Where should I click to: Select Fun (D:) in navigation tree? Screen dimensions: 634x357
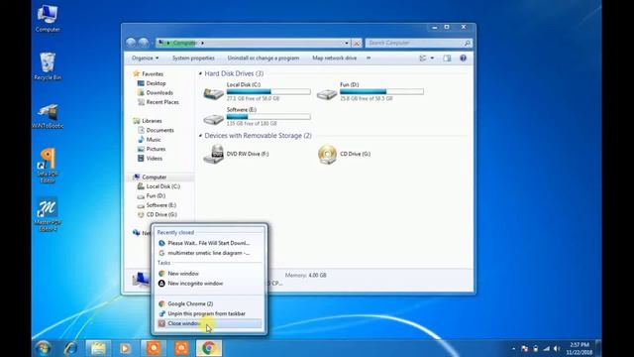tap(152, 196)
